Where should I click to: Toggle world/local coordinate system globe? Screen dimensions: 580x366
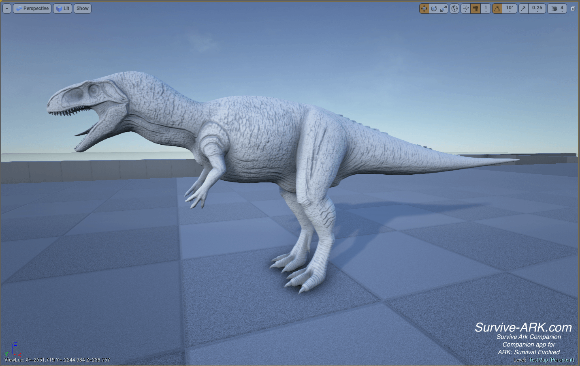(x=454, y=9)
